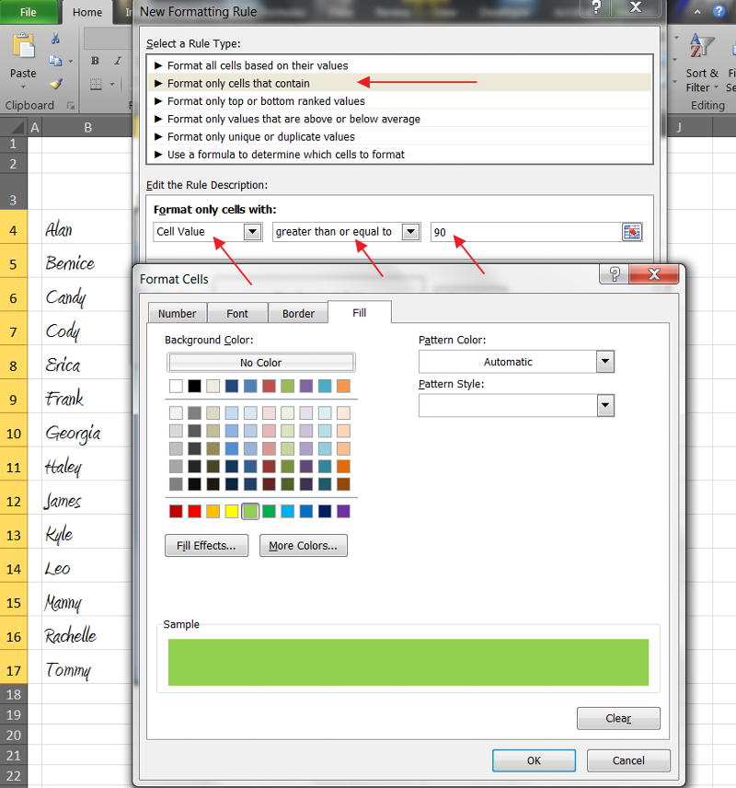Pick the yellow standard color swatch
This screenshot has width=736, height=788.
232,511
